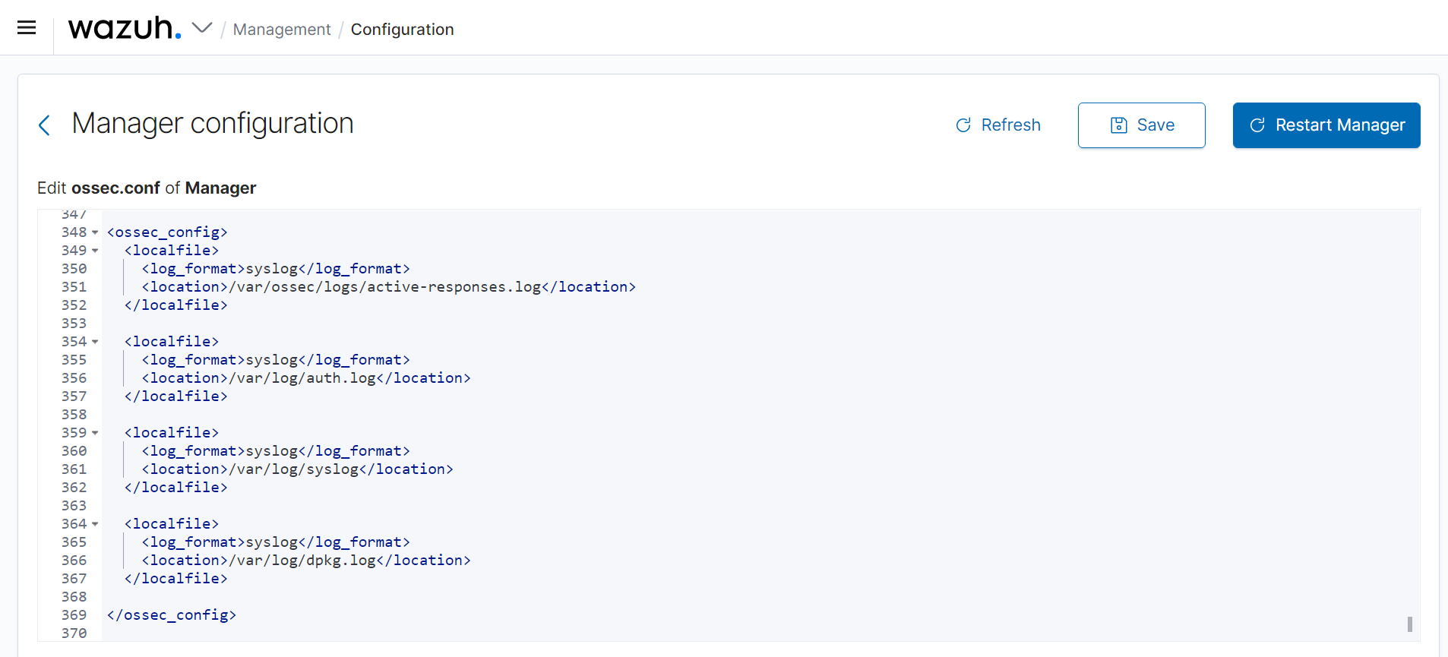Click the </localfile> tag on line 352
The height and width of the screenshot is (657, 1448).
pyautogui.click(x=176, y=305)
